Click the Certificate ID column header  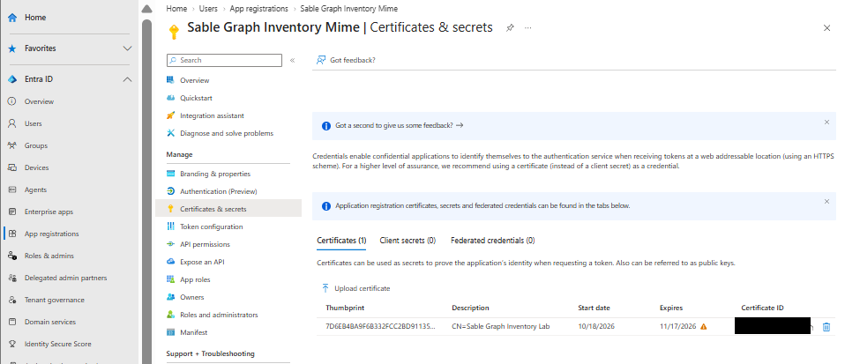coord(763,308)
